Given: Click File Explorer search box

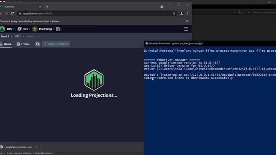Looking at the screenshot, I should [x=261, y=12].
